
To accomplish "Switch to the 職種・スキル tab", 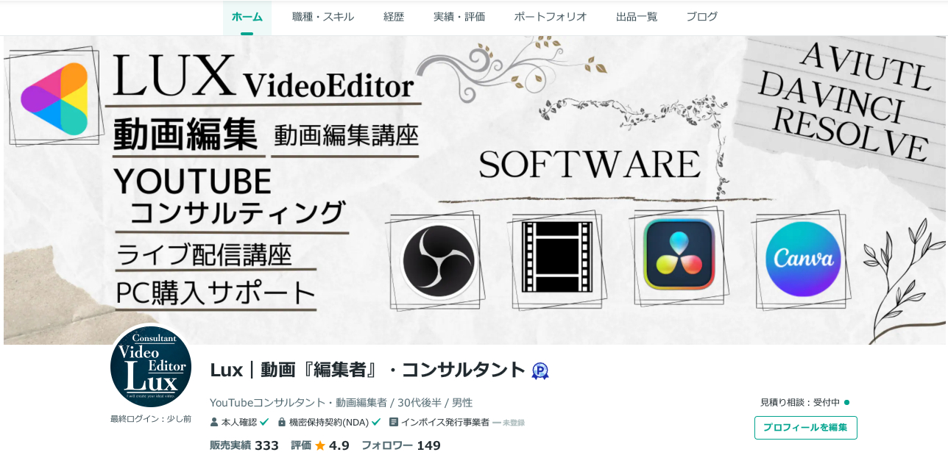I will pyautogui.click(x=322, y=17).
